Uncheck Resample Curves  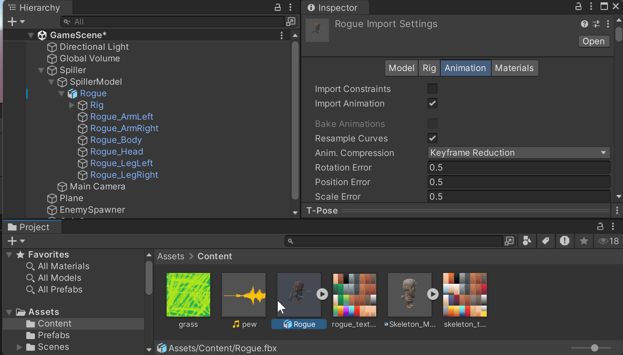[x=432, y=138]
